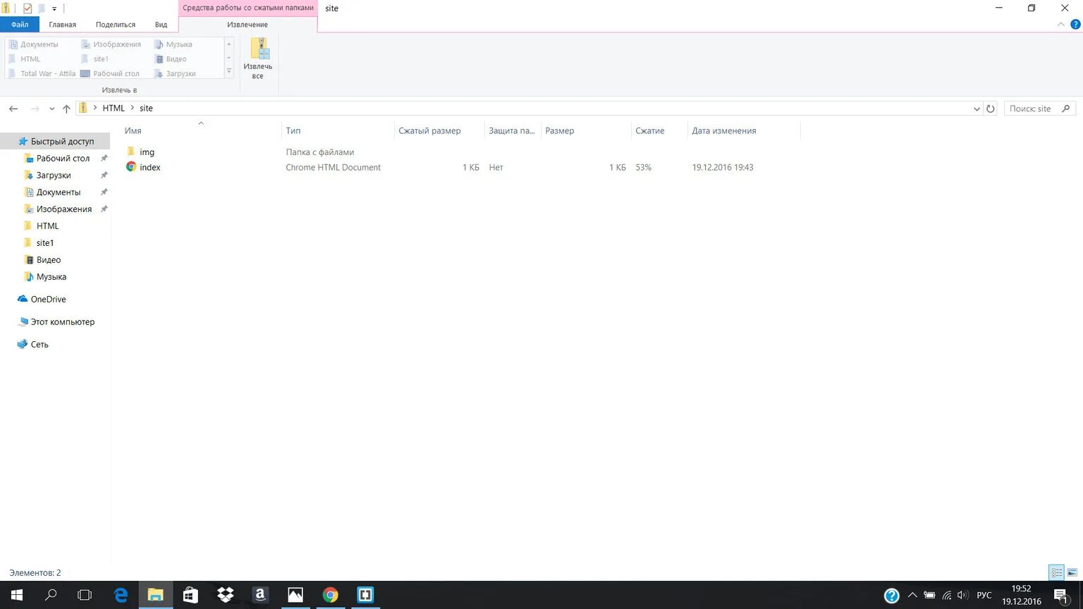Open Загрузки in navigation pane
This screenshot has width=1083, height=609.
click(54, 176)
